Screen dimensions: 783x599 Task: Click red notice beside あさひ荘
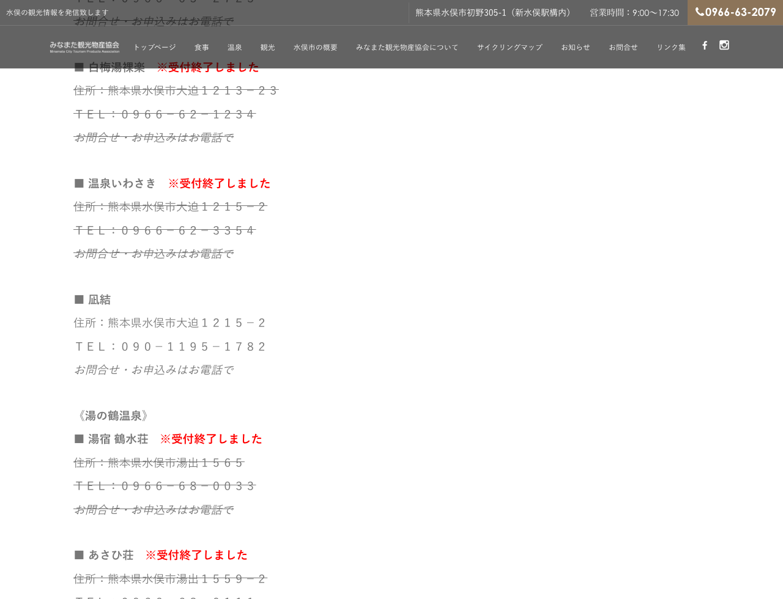pos(196,555)
